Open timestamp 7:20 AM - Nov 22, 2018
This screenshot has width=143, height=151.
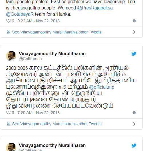(39, 113)
